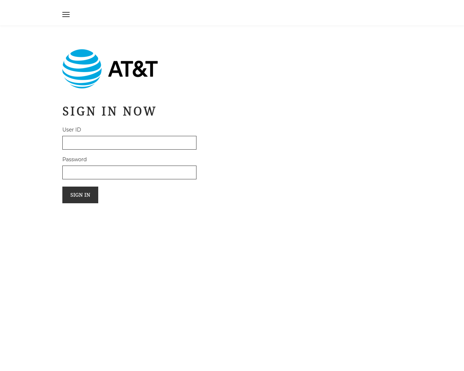Click the blue AT&T globe logo
This screenshot has width=464, height=371.
pos(82,69)
